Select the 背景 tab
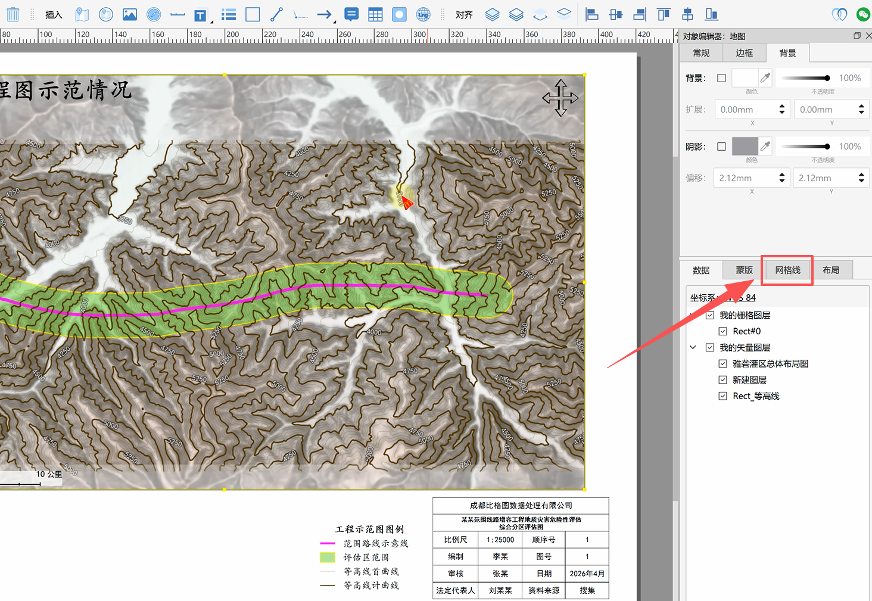The image size is (872, 601). tap(787, 53)
